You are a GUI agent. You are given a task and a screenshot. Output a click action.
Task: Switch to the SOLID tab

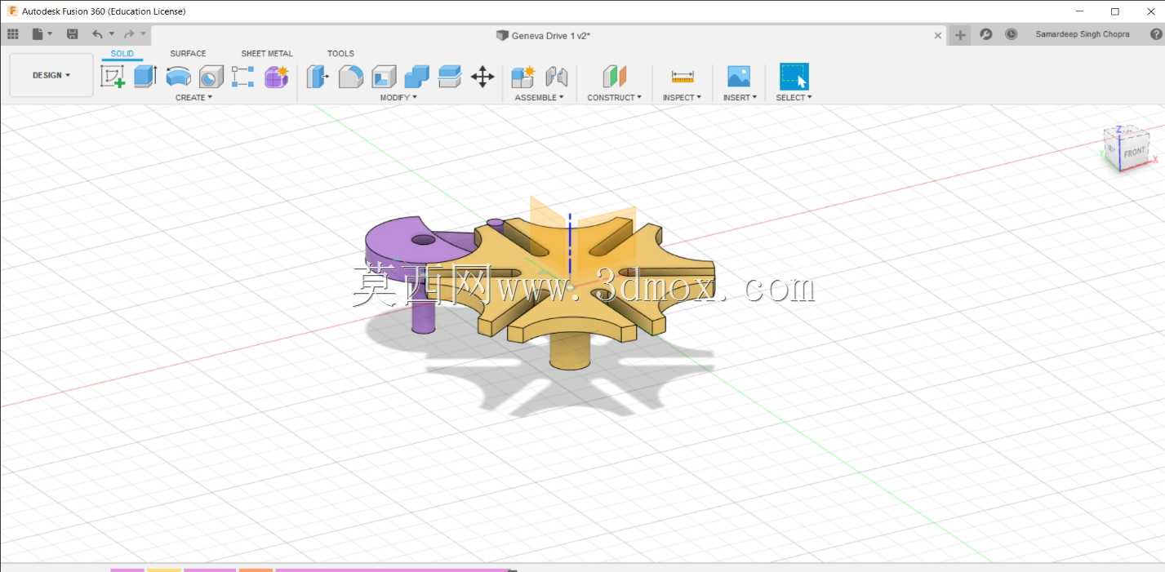122,54
